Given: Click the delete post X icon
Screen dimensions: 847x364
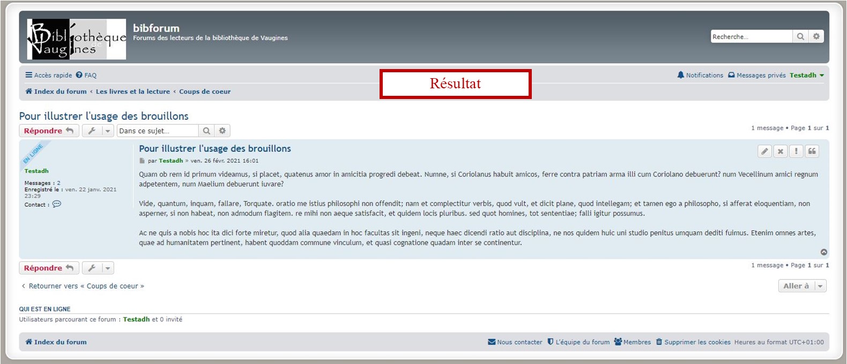Looking at the screenshot, I should point(781,151).
